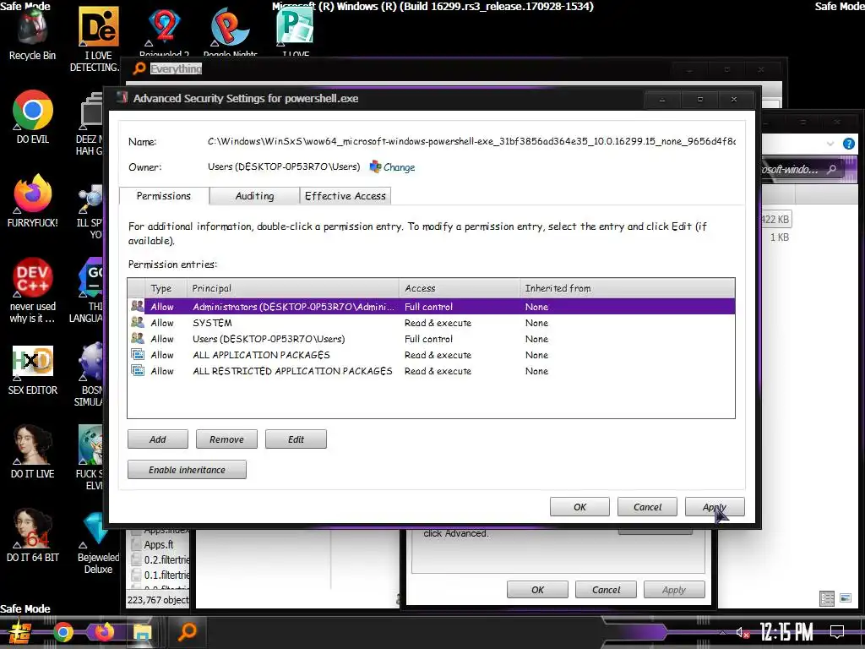Click Apply in Advanced Security Settings

coord(715,507)
